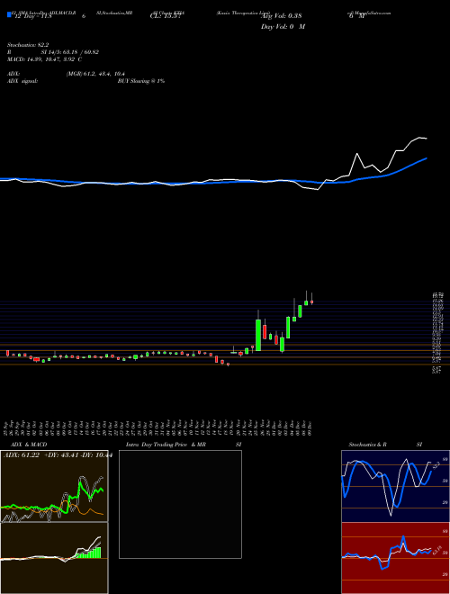
Task: Click the MunafaSutra.com watermark link
Action: [x=371, y=13]
